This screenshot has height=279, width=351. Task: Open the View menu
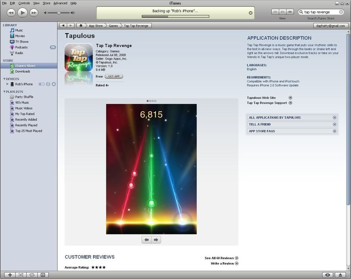[x=36, y=3]
